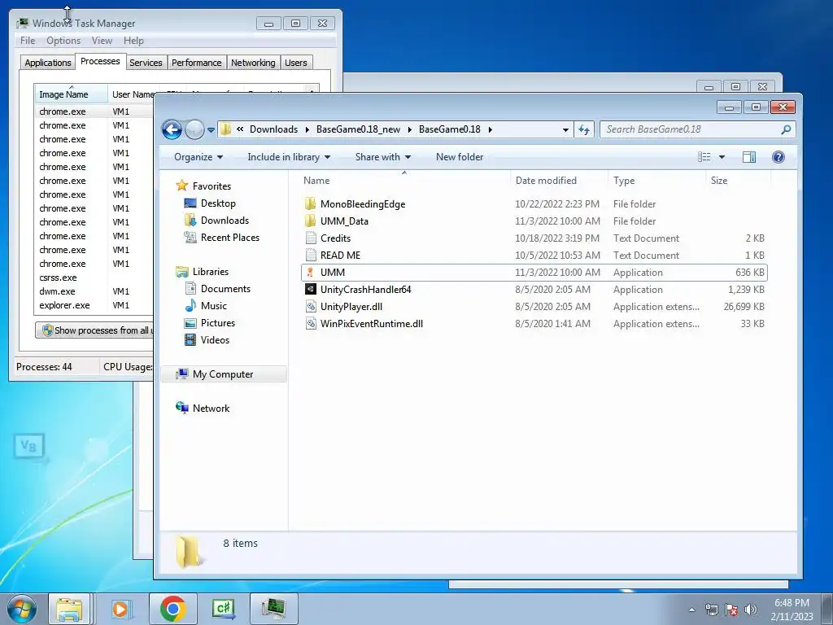Create a New folder
The height and width of the screenshot is (625, 833).
pyautogui.click(x=460, y=157)
